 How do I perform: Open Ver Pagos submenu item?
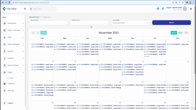10,78
